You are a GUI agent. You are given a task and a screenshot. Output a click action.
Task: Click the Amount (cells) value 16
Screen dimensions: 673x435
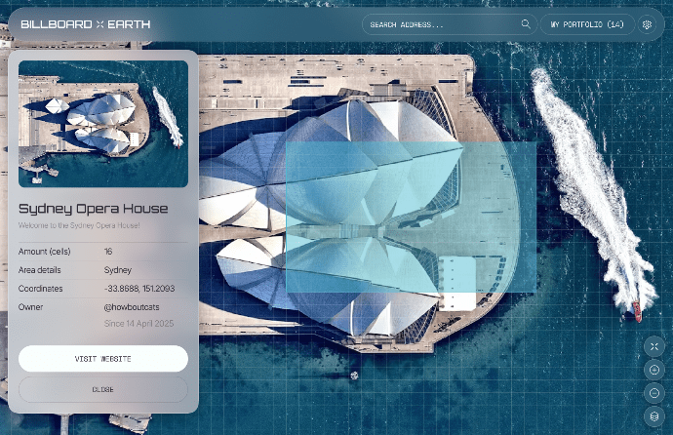108,252
